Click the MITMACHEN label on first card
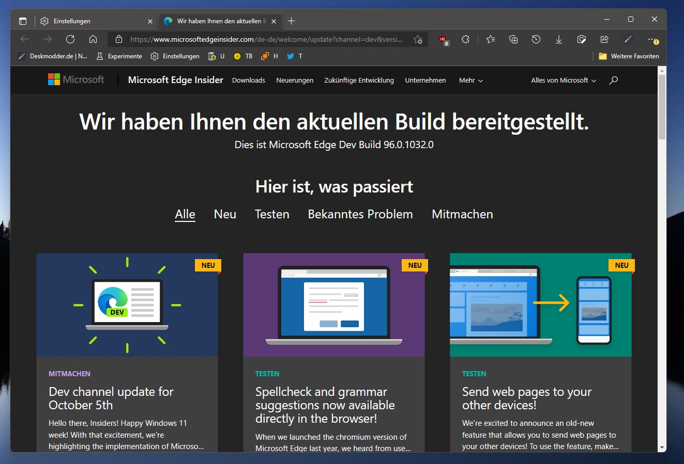This screenshot has width=684, height=464. (x=69, y=374)
